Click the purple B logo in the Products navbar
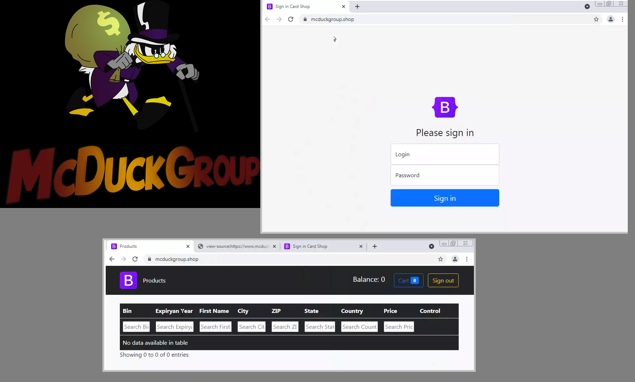The image size is (635, 382). coord(129,280)
